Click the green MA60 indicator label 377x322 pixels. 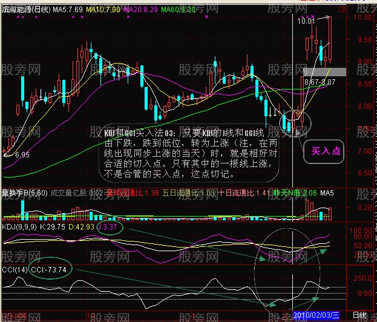(178, 10)
